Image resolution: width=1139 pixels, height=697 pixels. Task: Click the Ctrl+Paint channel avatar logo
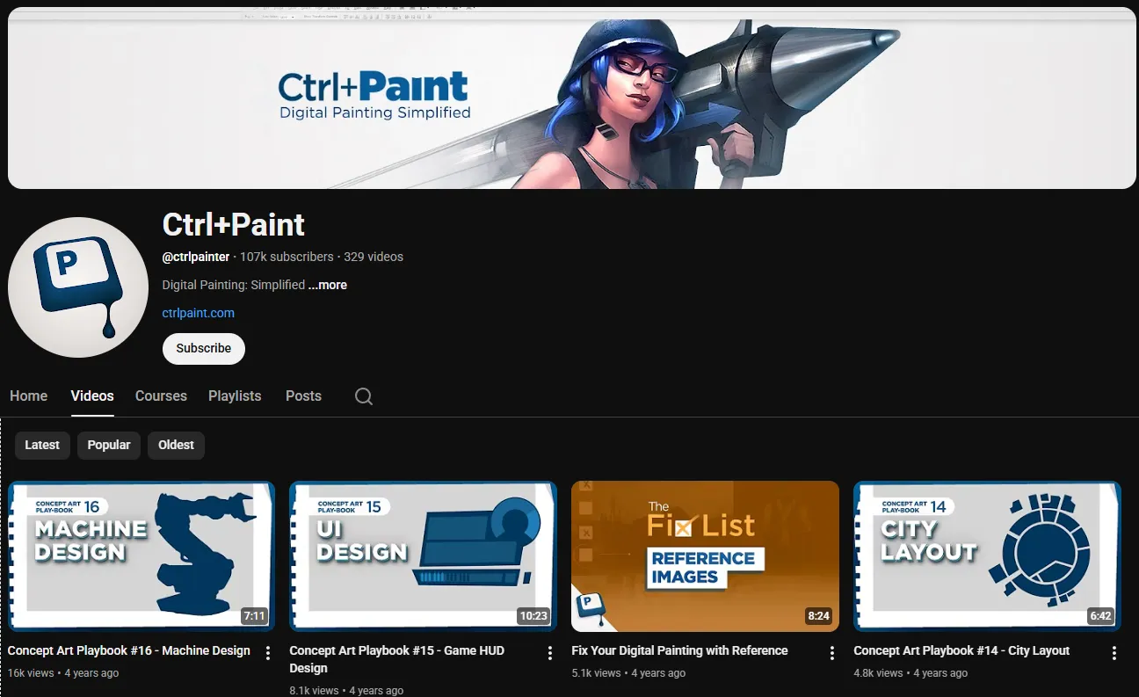pos(77,287)
